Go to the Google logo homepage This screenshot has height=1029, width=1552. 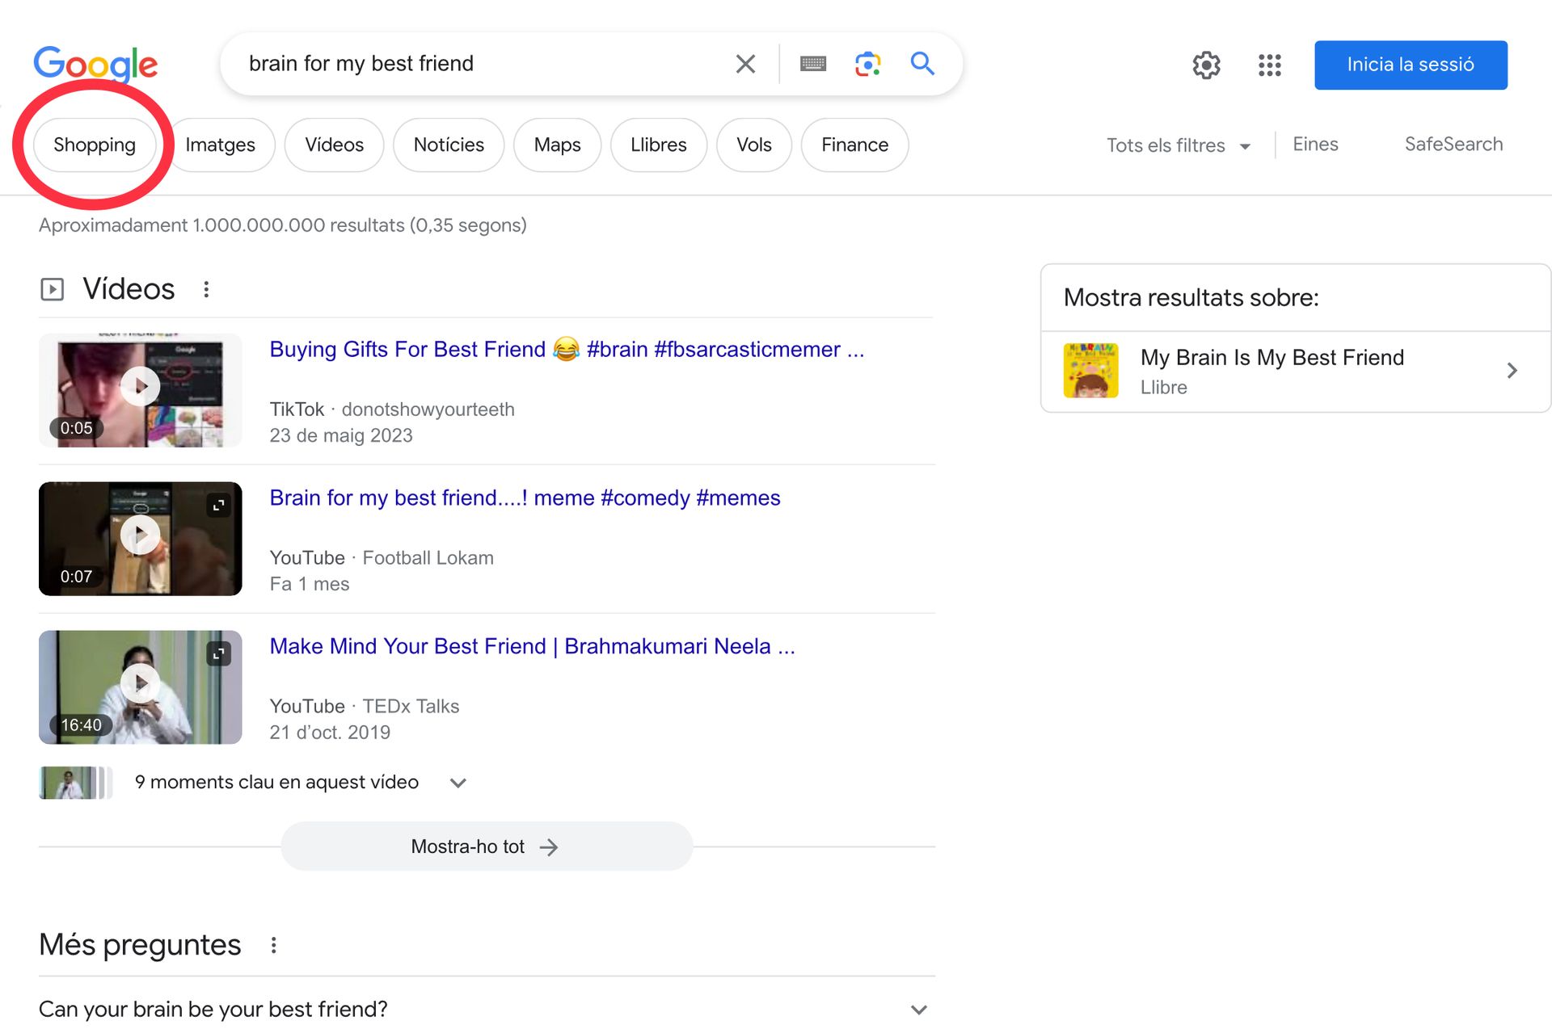[x=95, y=65]
